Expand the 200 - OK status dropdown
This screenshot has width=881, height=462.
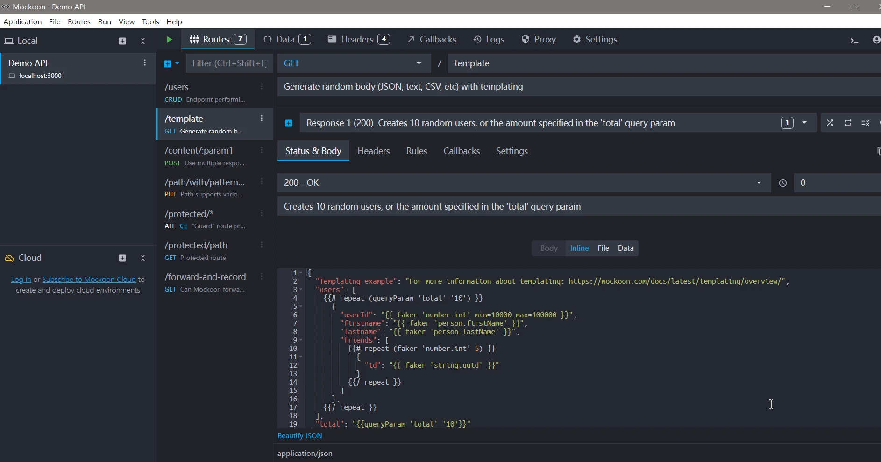pyautogui.click(x=523, y=183)
